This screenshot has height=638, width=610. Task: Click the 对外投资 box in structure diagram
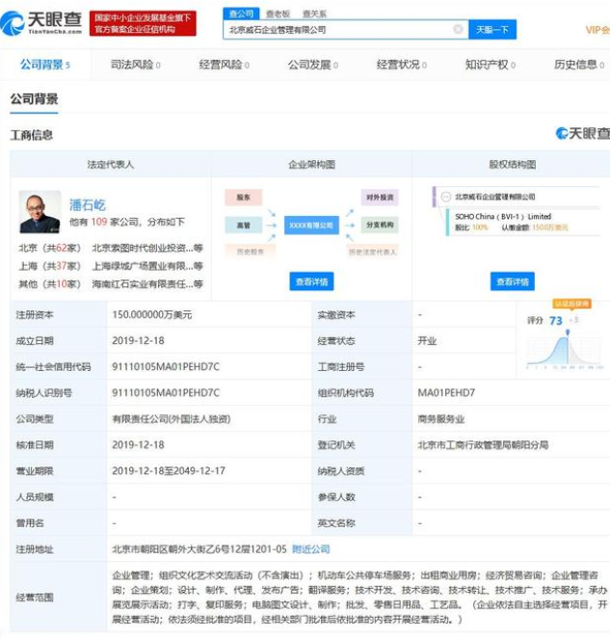tap(380, 198)
